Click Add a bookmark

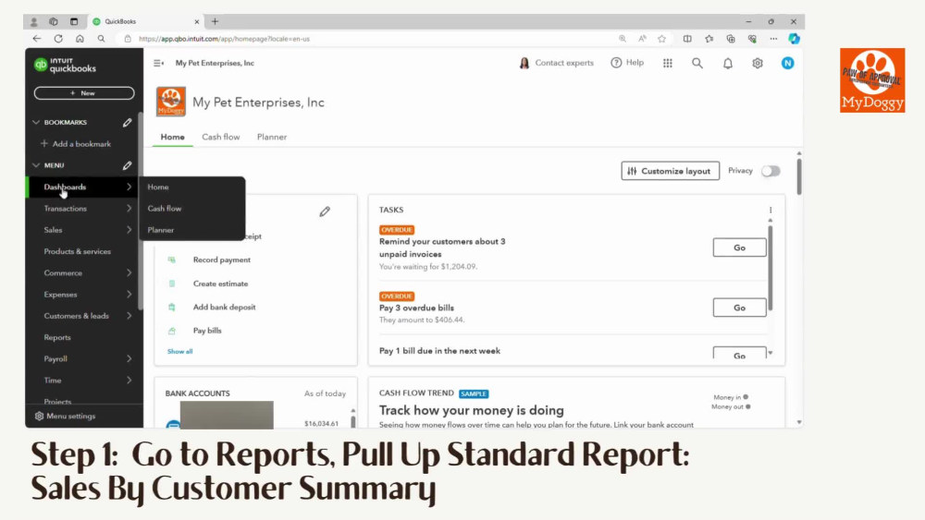coord(76,144)
